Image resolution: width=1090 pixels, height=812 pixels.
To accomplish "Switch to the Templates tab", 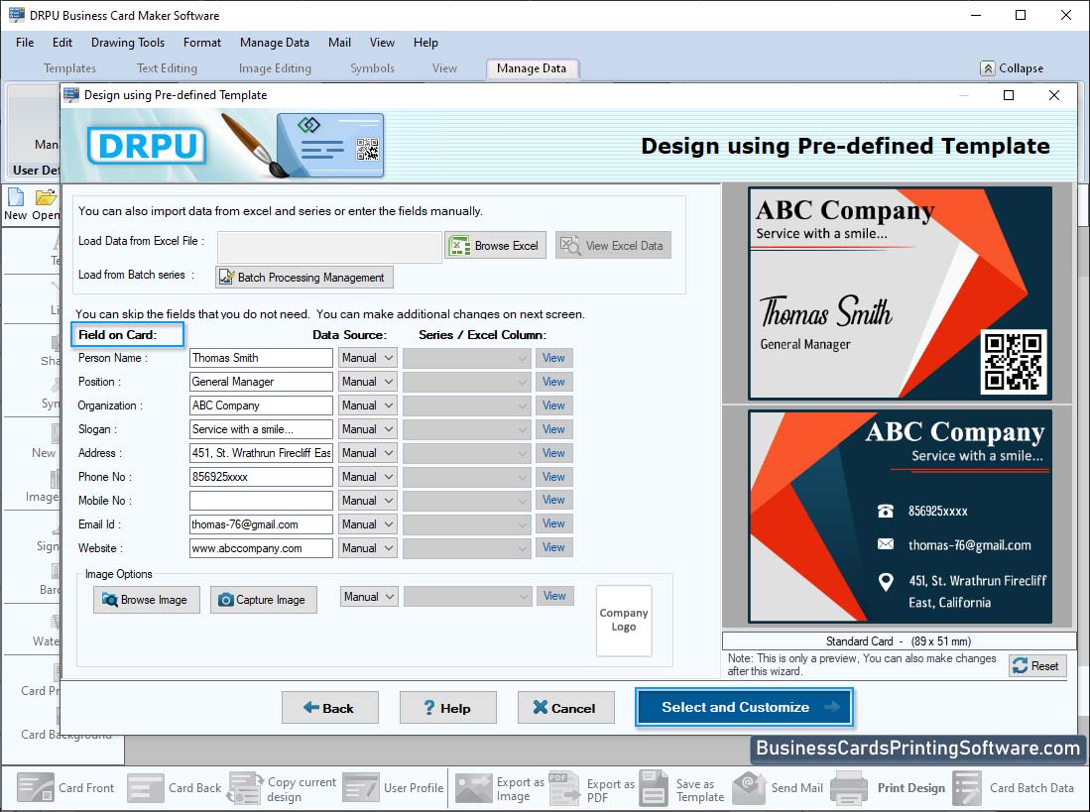I will [x=69, y=68].
